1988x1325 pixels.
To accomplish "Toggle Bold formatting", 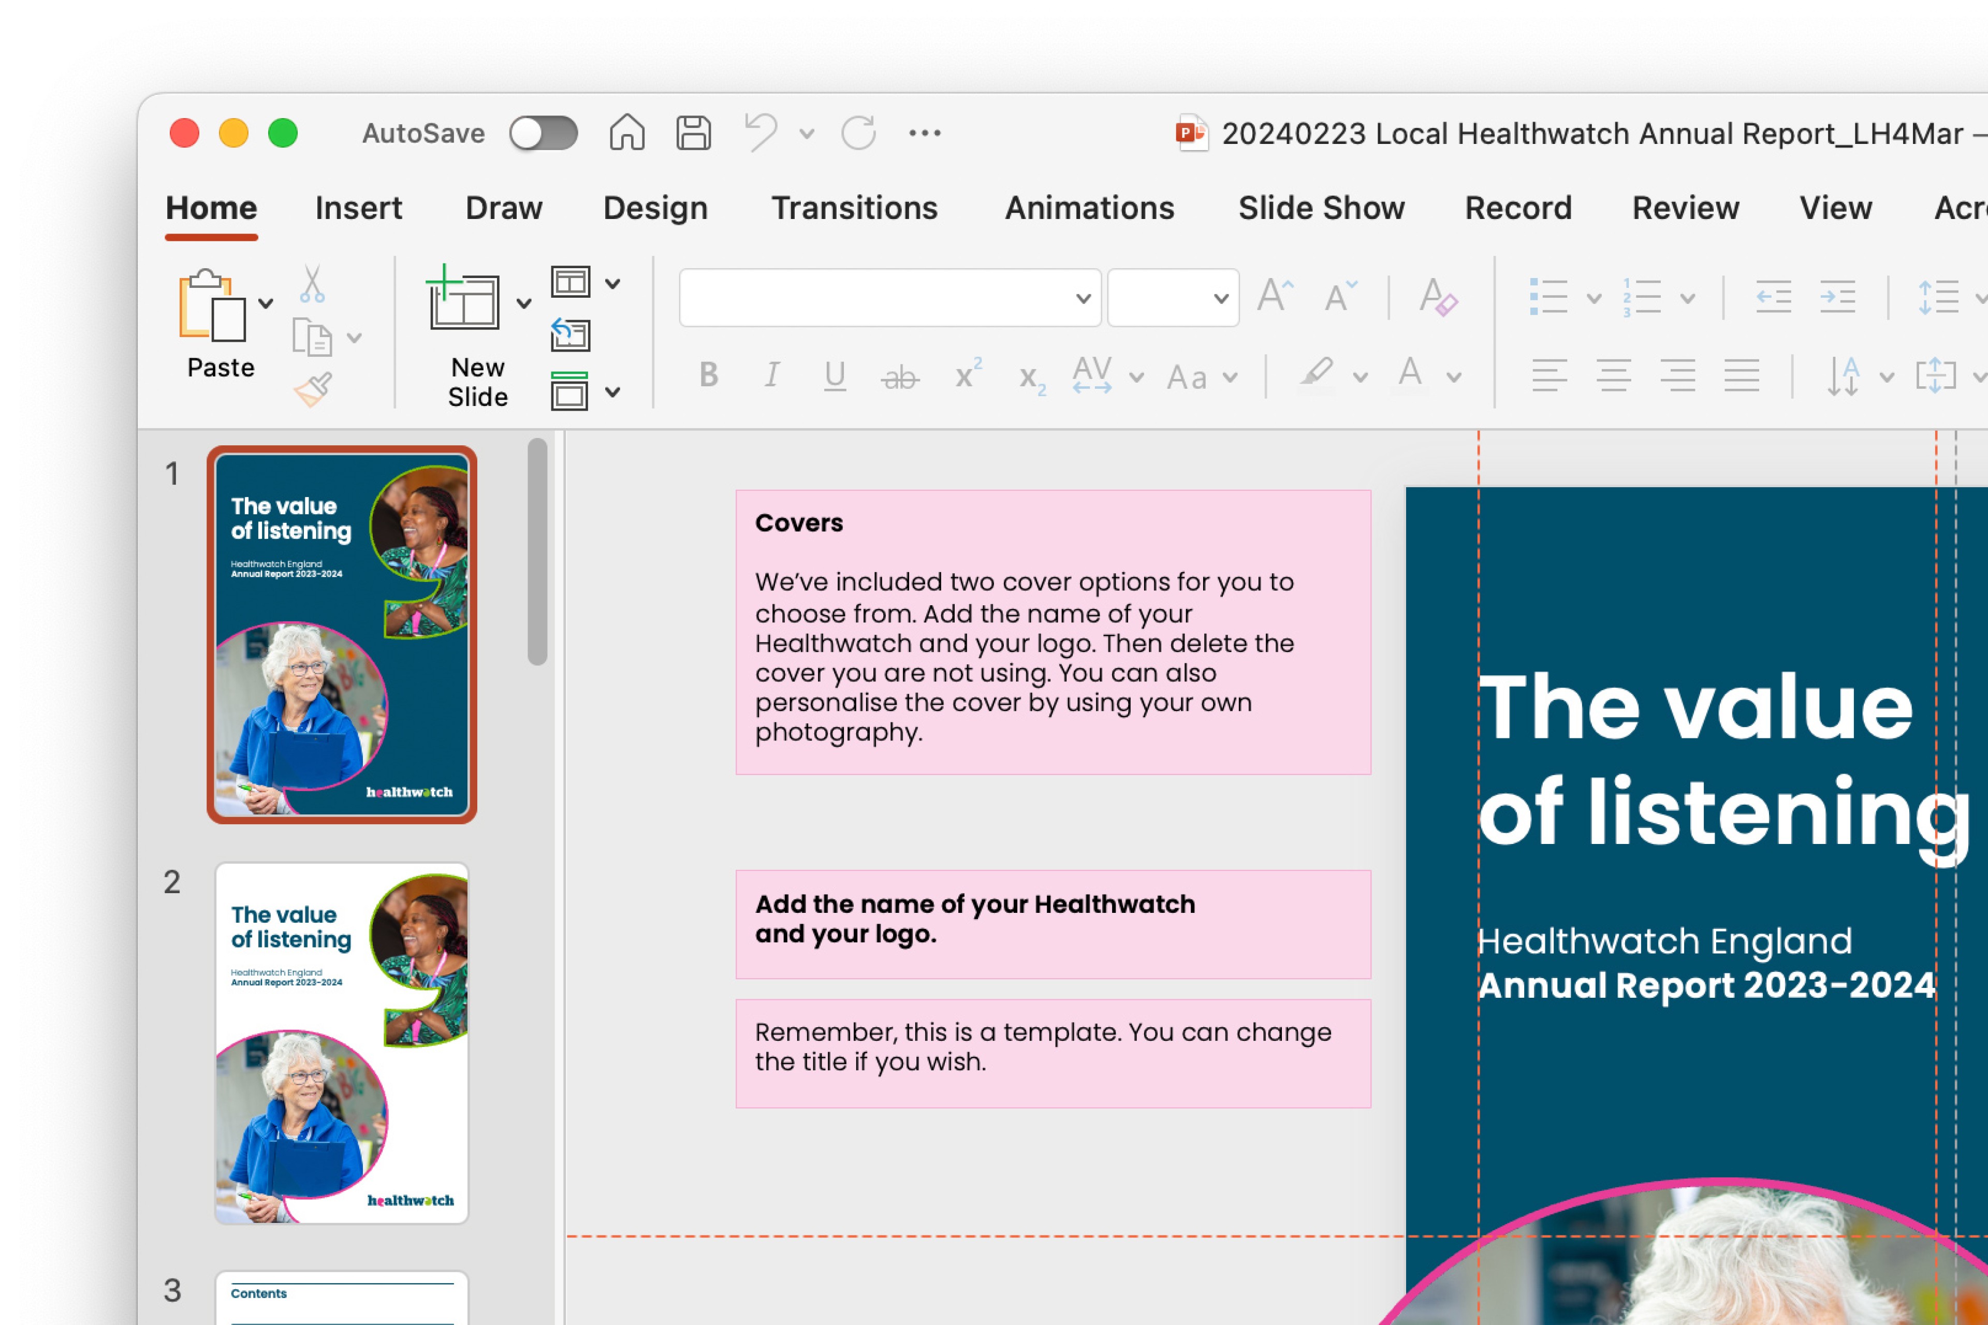I will pos(709,375).
